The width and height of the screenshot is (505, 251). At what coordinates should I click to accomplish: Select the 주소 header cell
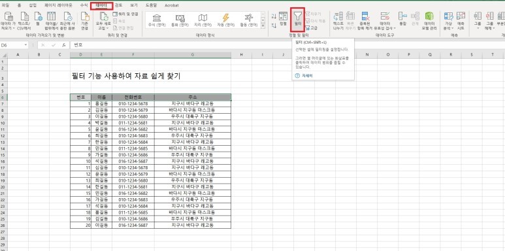pos(193,97)
